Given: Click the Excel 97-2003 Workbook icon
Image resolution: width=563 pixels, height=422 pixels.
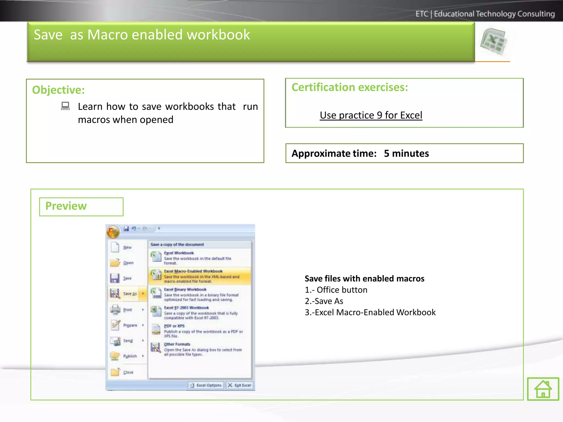Looking at the screenshot, I should click(156, 311).
